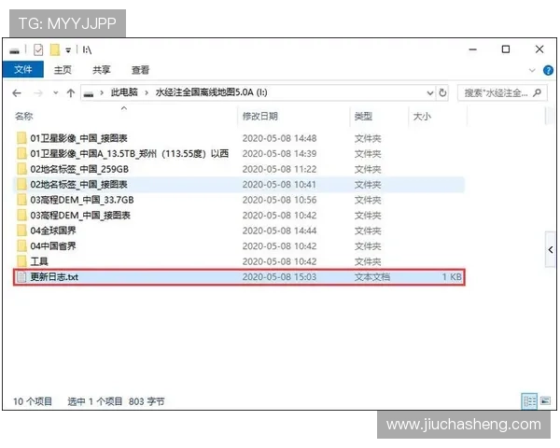Expand the breadcrumb chevron after 此电脑

click(x=147, y=93)
